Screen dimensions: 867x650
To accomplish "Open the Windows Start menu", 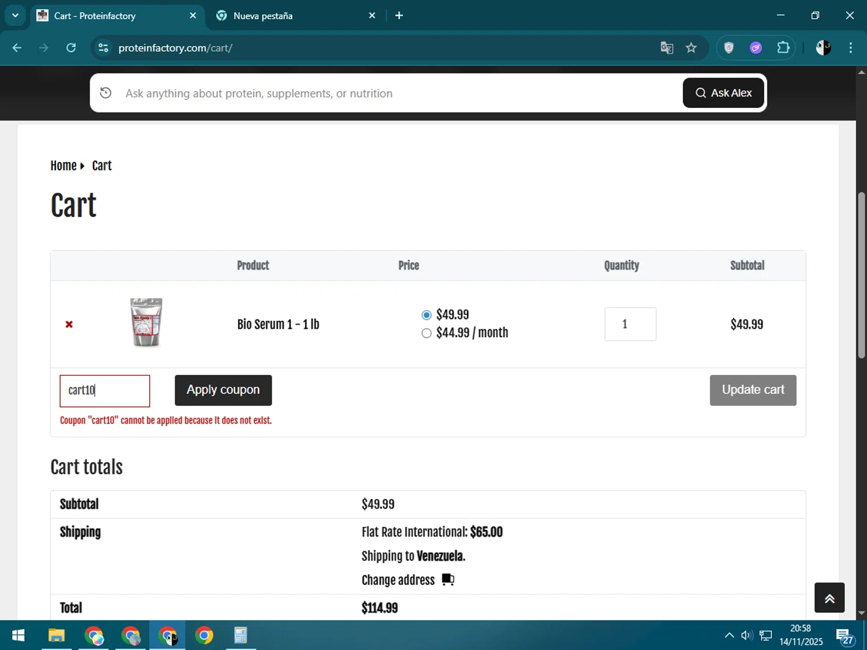I will pyautogui.click(x=18, y=636).
